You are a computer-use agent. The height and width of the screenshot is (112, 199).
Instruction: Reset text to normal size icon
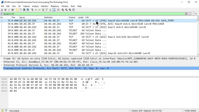70,10
